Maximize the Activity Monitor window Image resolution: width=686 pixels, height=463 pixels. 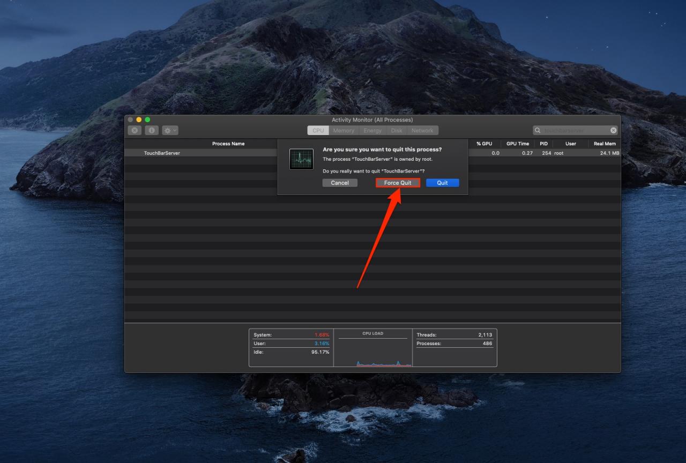point(147,120)
